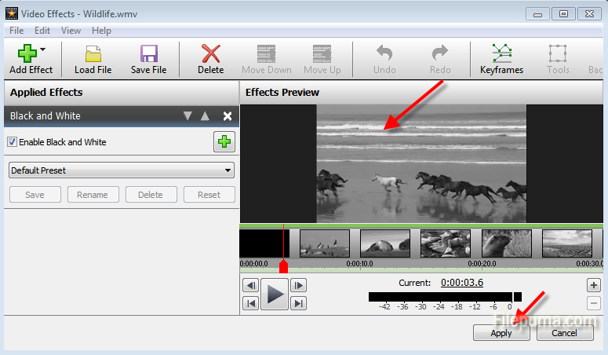Open the Load File toolbar icon

93,53
